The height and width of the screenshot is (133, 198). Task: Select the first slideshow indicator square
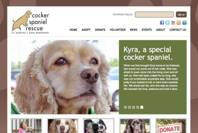click(x=125, y=107)
